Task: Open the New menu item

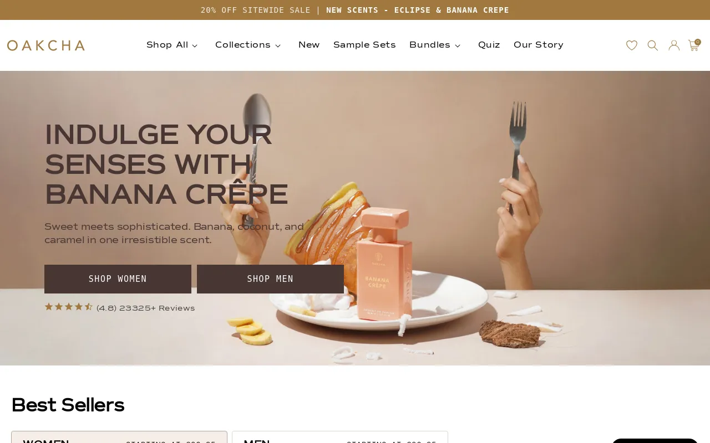Action: coord(309,45)
